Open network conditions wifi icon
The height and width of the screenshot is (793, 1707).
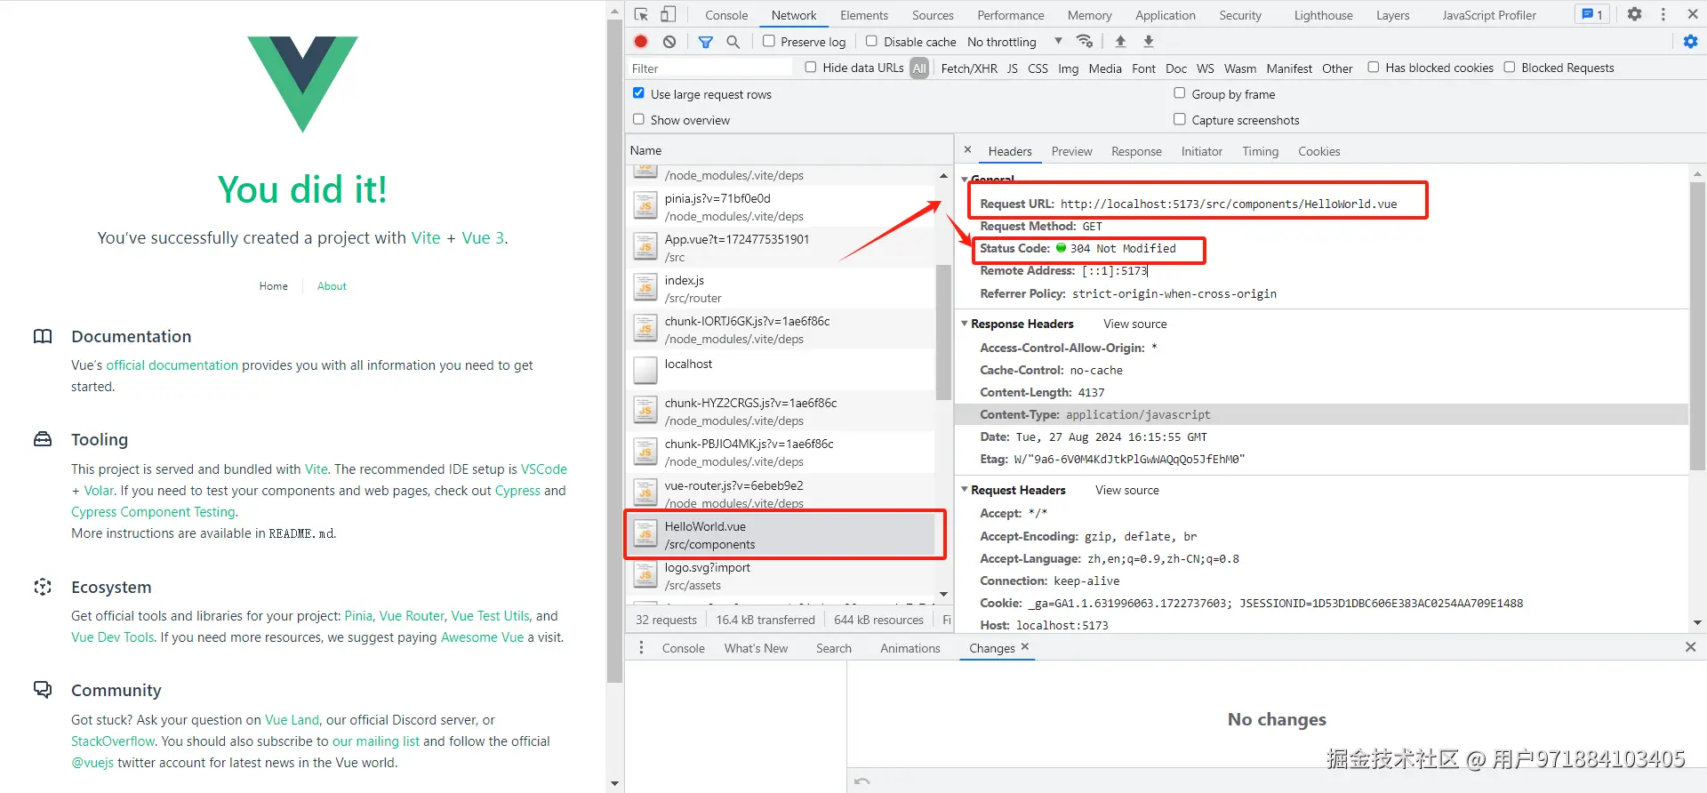pos(1084,41)
